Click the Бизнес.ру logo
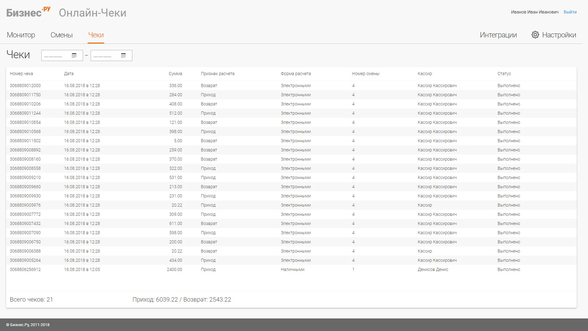This screenshot has height=331, width=588. pyautogui.click(x=28, y=12)
